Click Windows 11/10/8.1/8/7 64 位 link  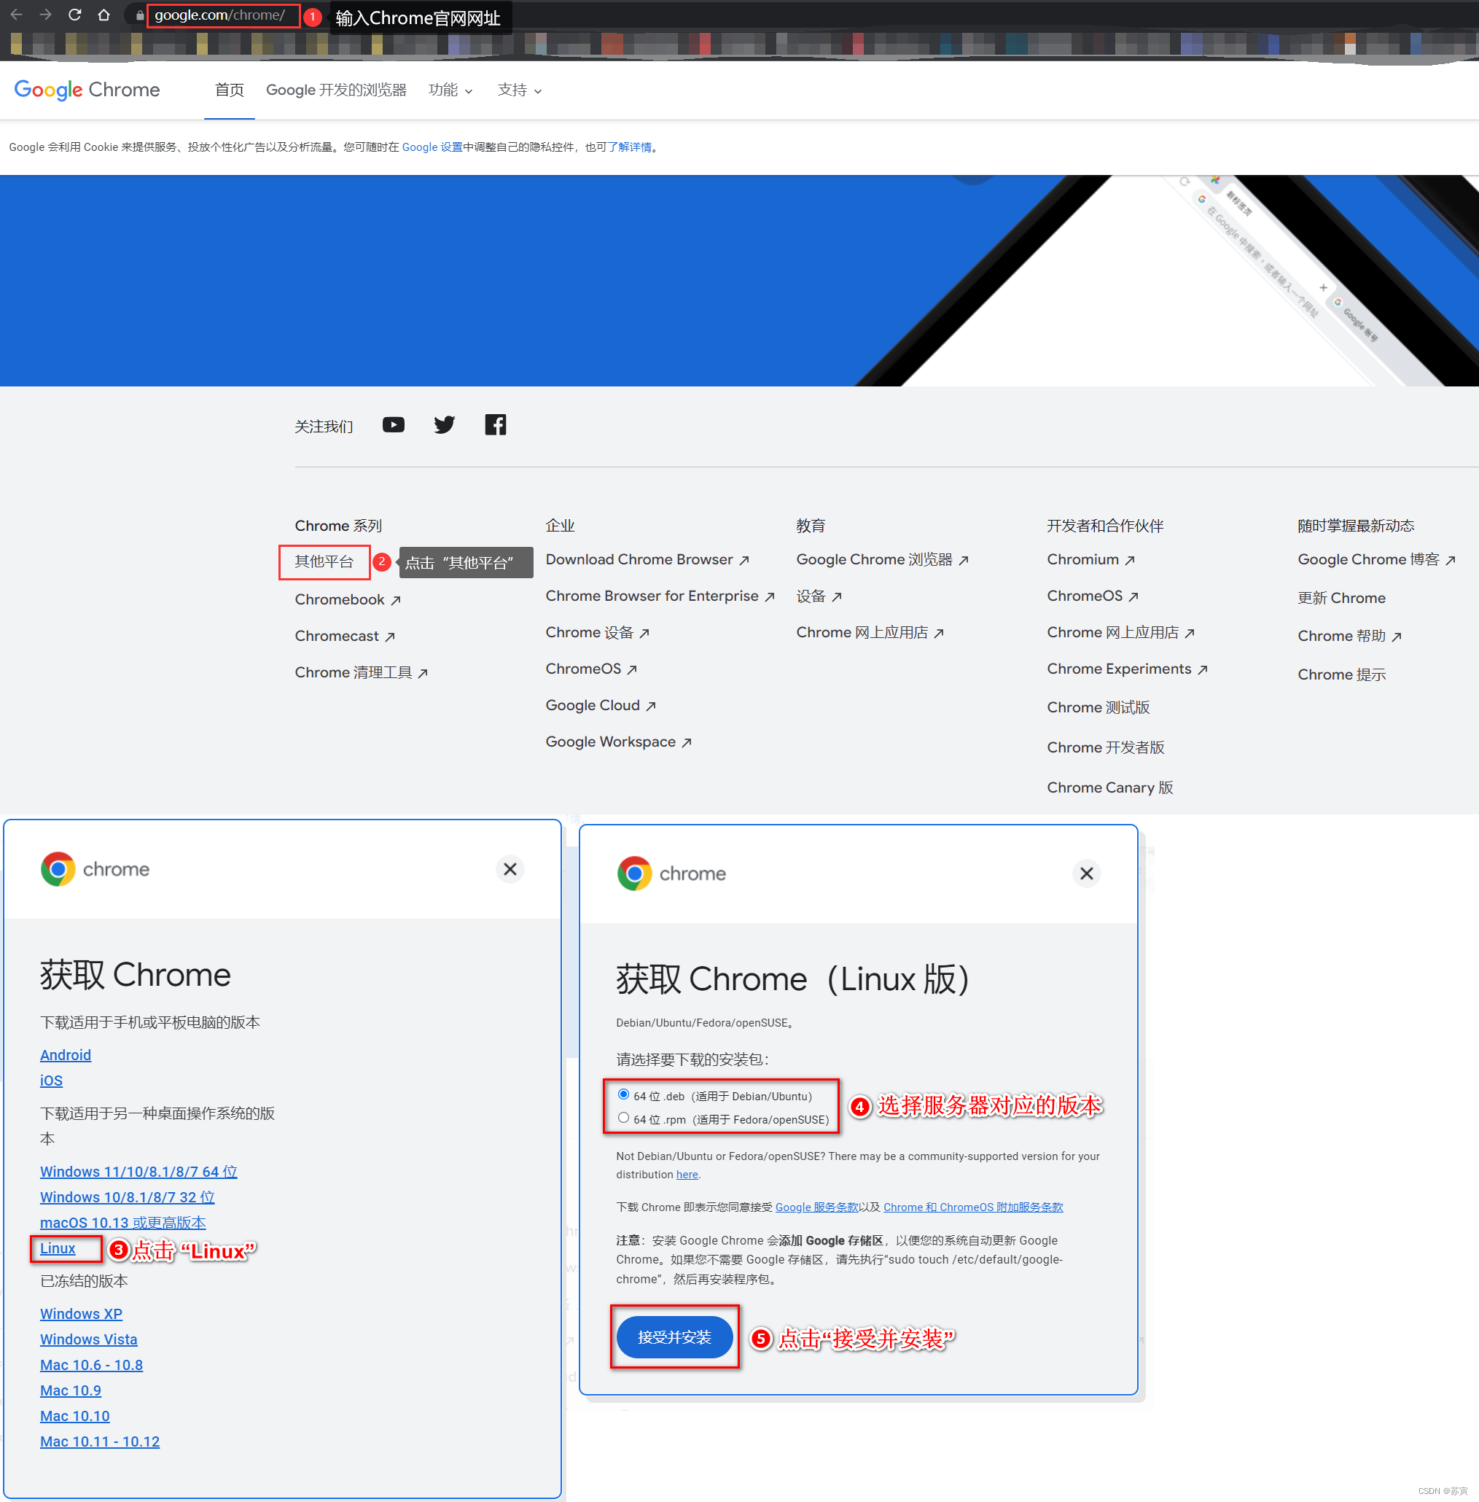[x=139, y=1171]
